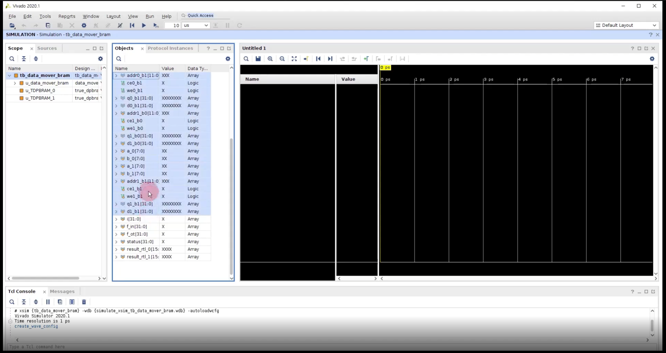
Task: Pause Tcl Console output
Action: 48,302
